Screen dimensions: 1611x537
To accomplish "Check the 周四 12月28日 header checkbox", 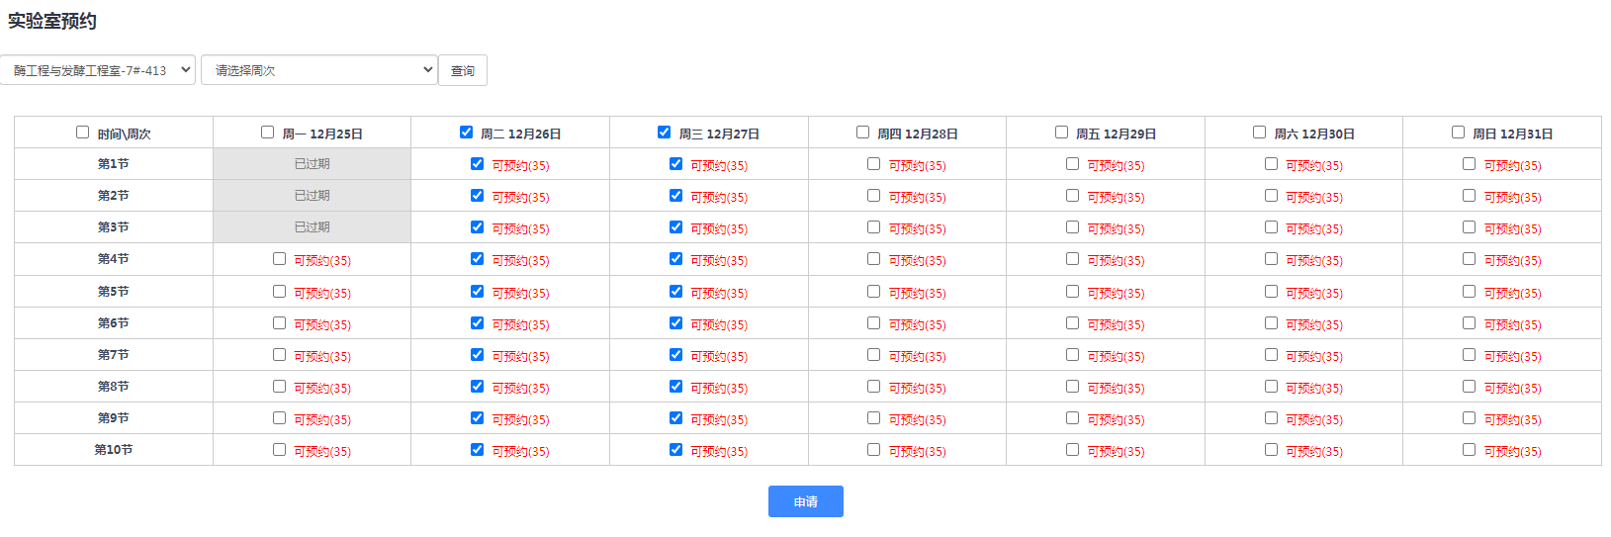I will pos(862,133).
